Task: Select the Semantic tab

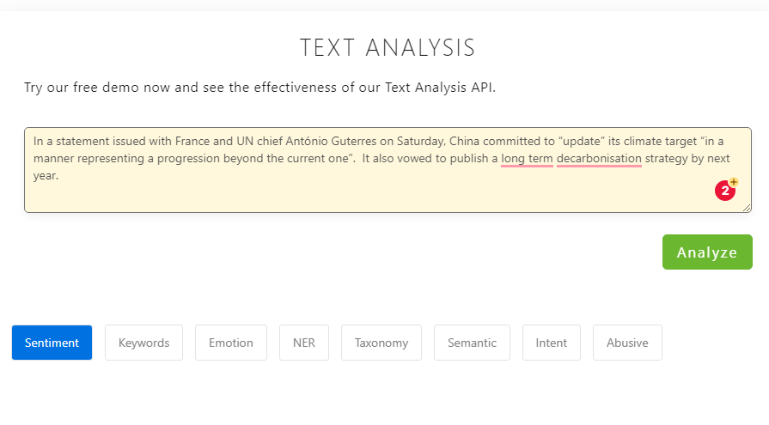Action: (472, 343)
